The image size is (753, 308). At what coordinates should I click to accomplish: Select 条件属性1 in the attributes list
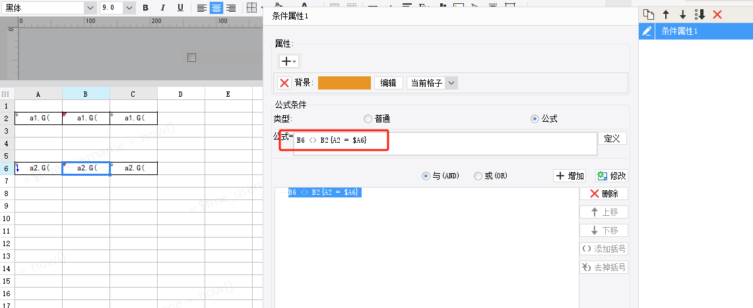point(694,31)
